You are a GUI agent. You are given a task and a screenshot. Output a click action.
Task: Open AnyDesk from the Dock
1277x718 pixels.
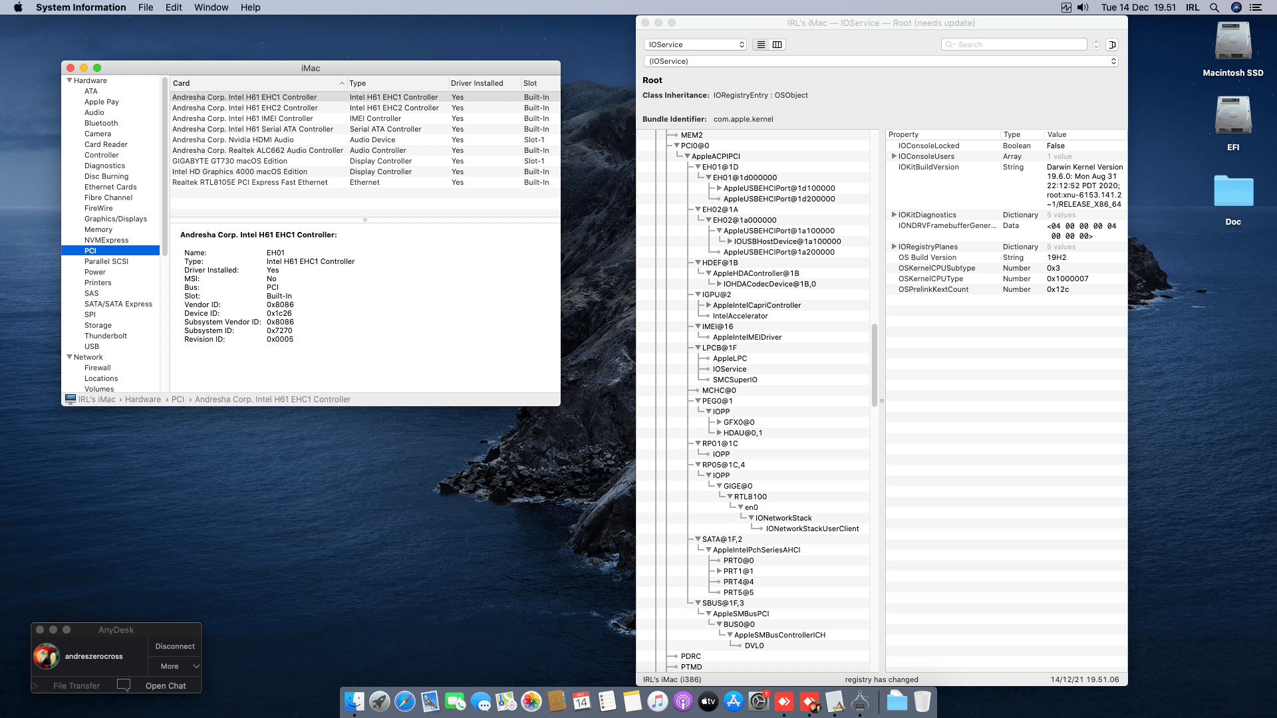pos(785,701)
